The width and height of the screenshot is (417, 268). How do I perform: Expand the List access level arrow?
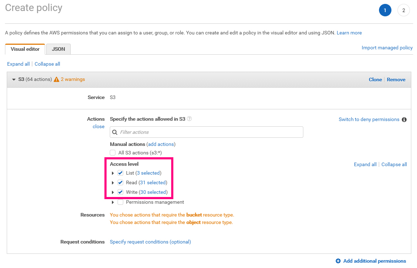point(113,173)
